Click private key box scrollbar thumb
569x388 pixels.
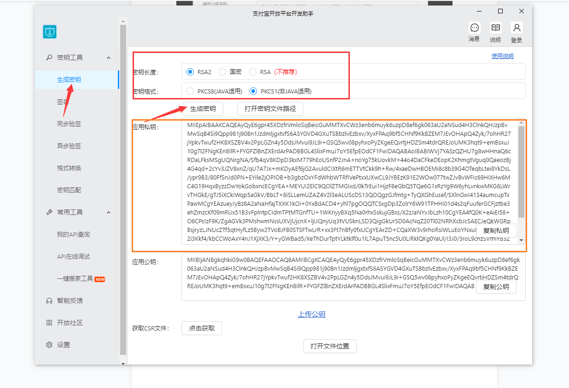522,172
